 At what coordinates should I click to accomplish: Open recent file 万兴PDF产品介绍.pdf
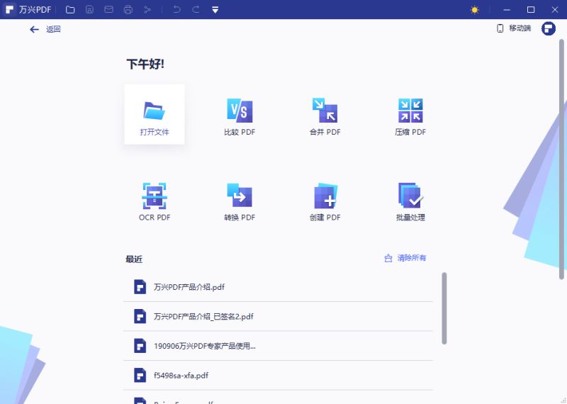coord(278,287)
